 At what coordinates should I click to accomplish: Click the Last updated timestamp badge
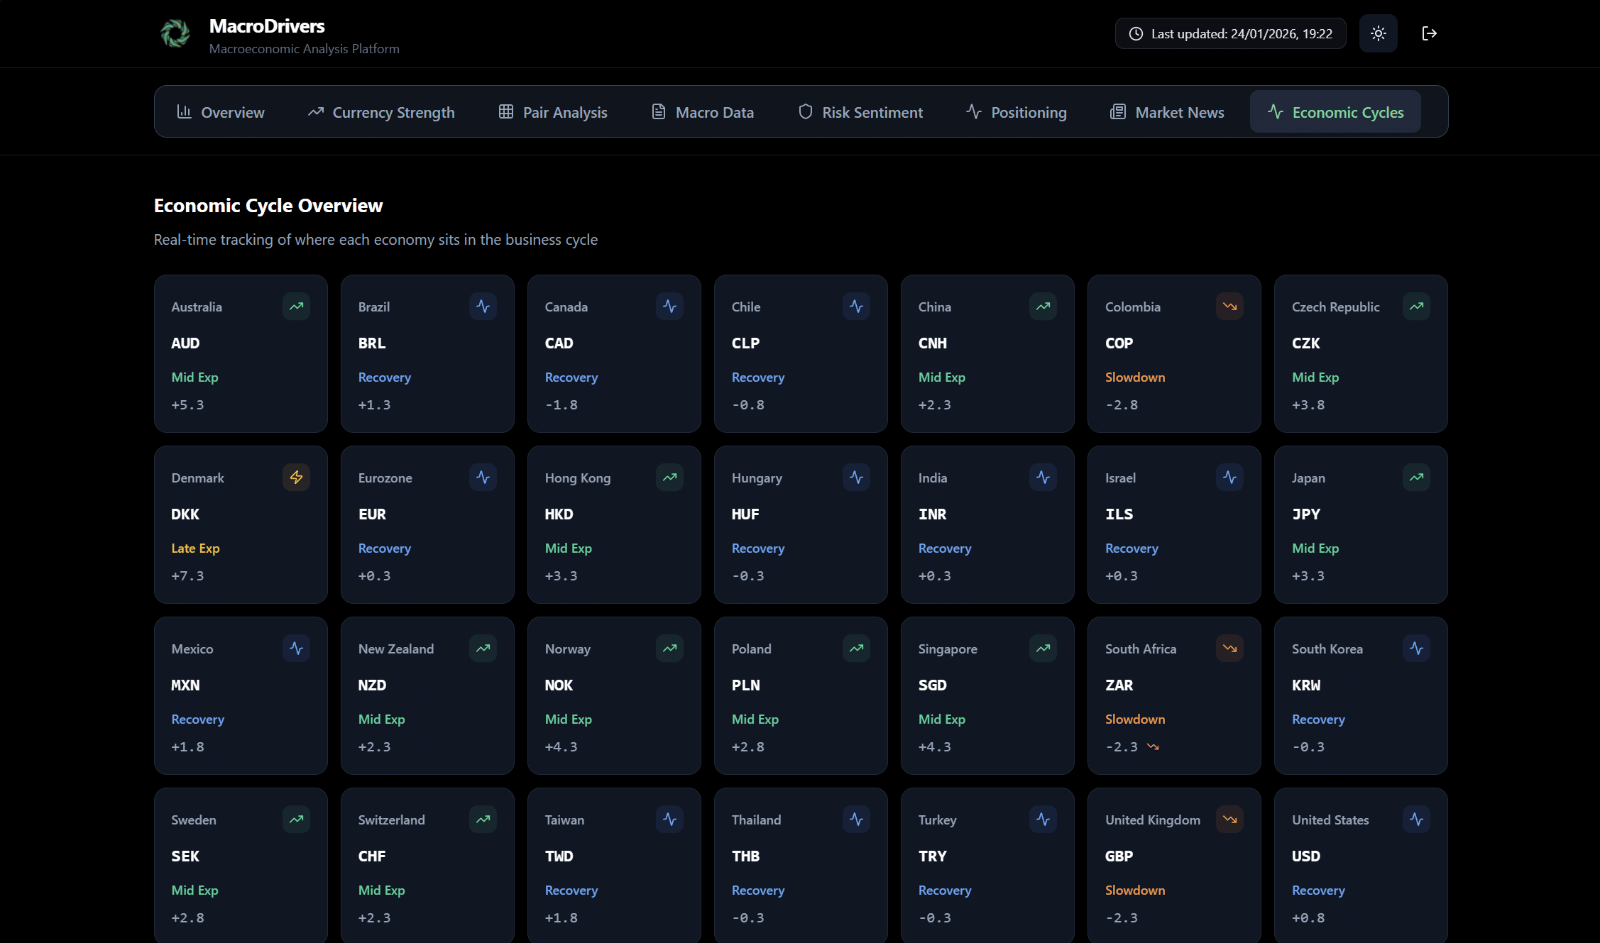(1230, 33)
